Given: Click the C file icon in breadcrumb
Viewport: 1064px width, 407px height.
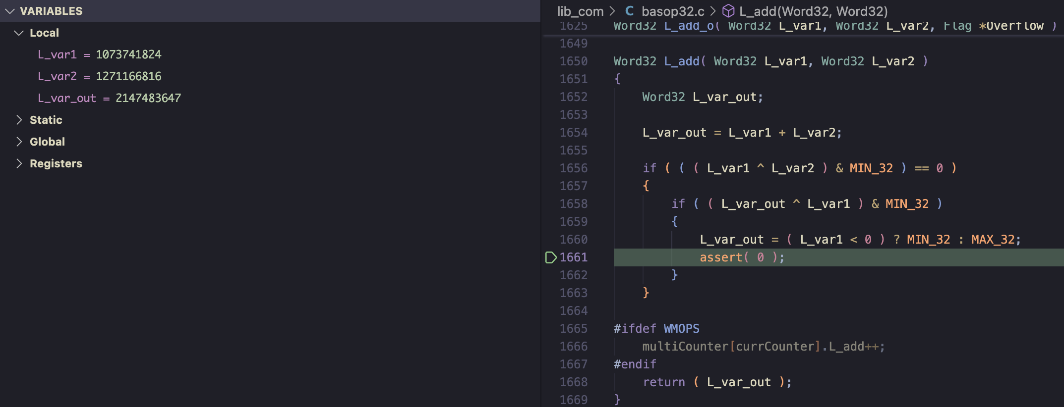Looking at the screenshot, I should tap(629, 11).
